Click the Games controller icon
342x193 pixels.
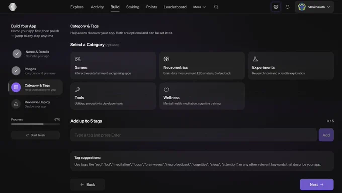pyautogui.click(x=78, y=59)
